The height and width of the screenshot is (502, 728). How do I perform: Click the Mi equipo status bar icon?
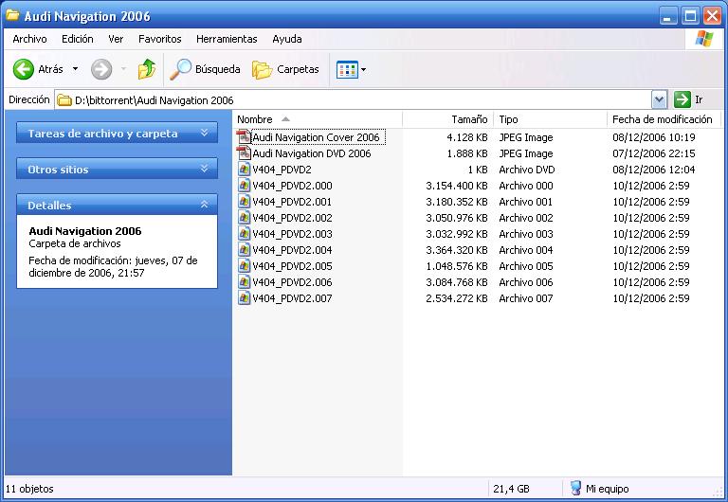point(575,488)
